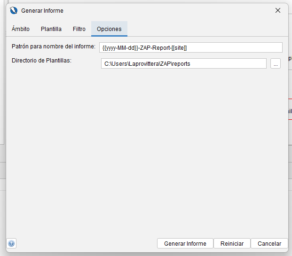The width and height of the screenshot is (292, 256).
Task: Browse for templates directory with ellipsis button
Action: click(276, 64)
